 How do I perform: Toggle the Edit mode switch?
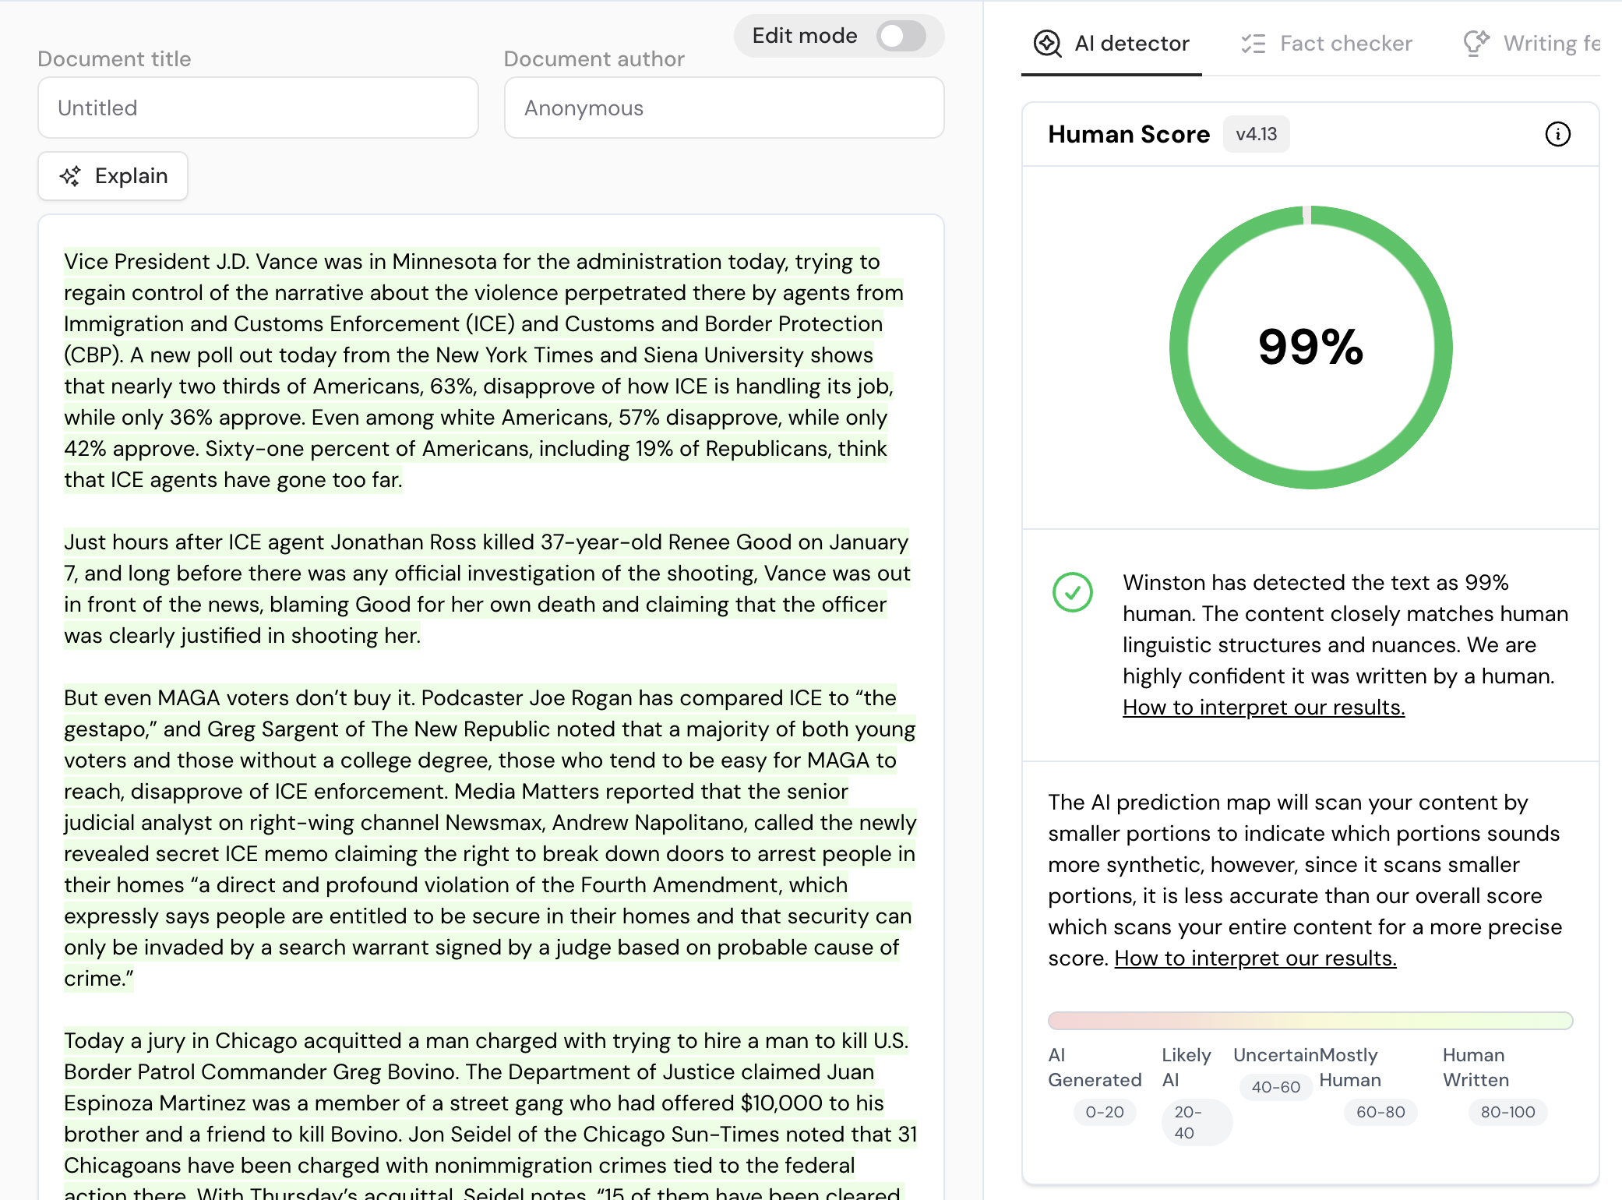pyautogui.click(x=901, y=36)
